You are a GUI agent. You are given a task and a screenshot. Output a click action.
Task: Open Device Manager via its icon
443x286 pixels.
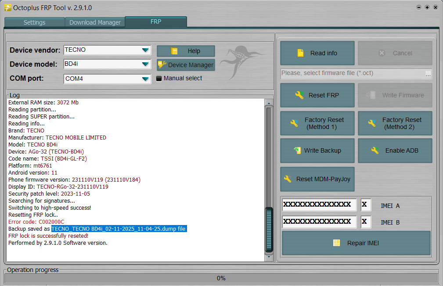pos(162,65)
